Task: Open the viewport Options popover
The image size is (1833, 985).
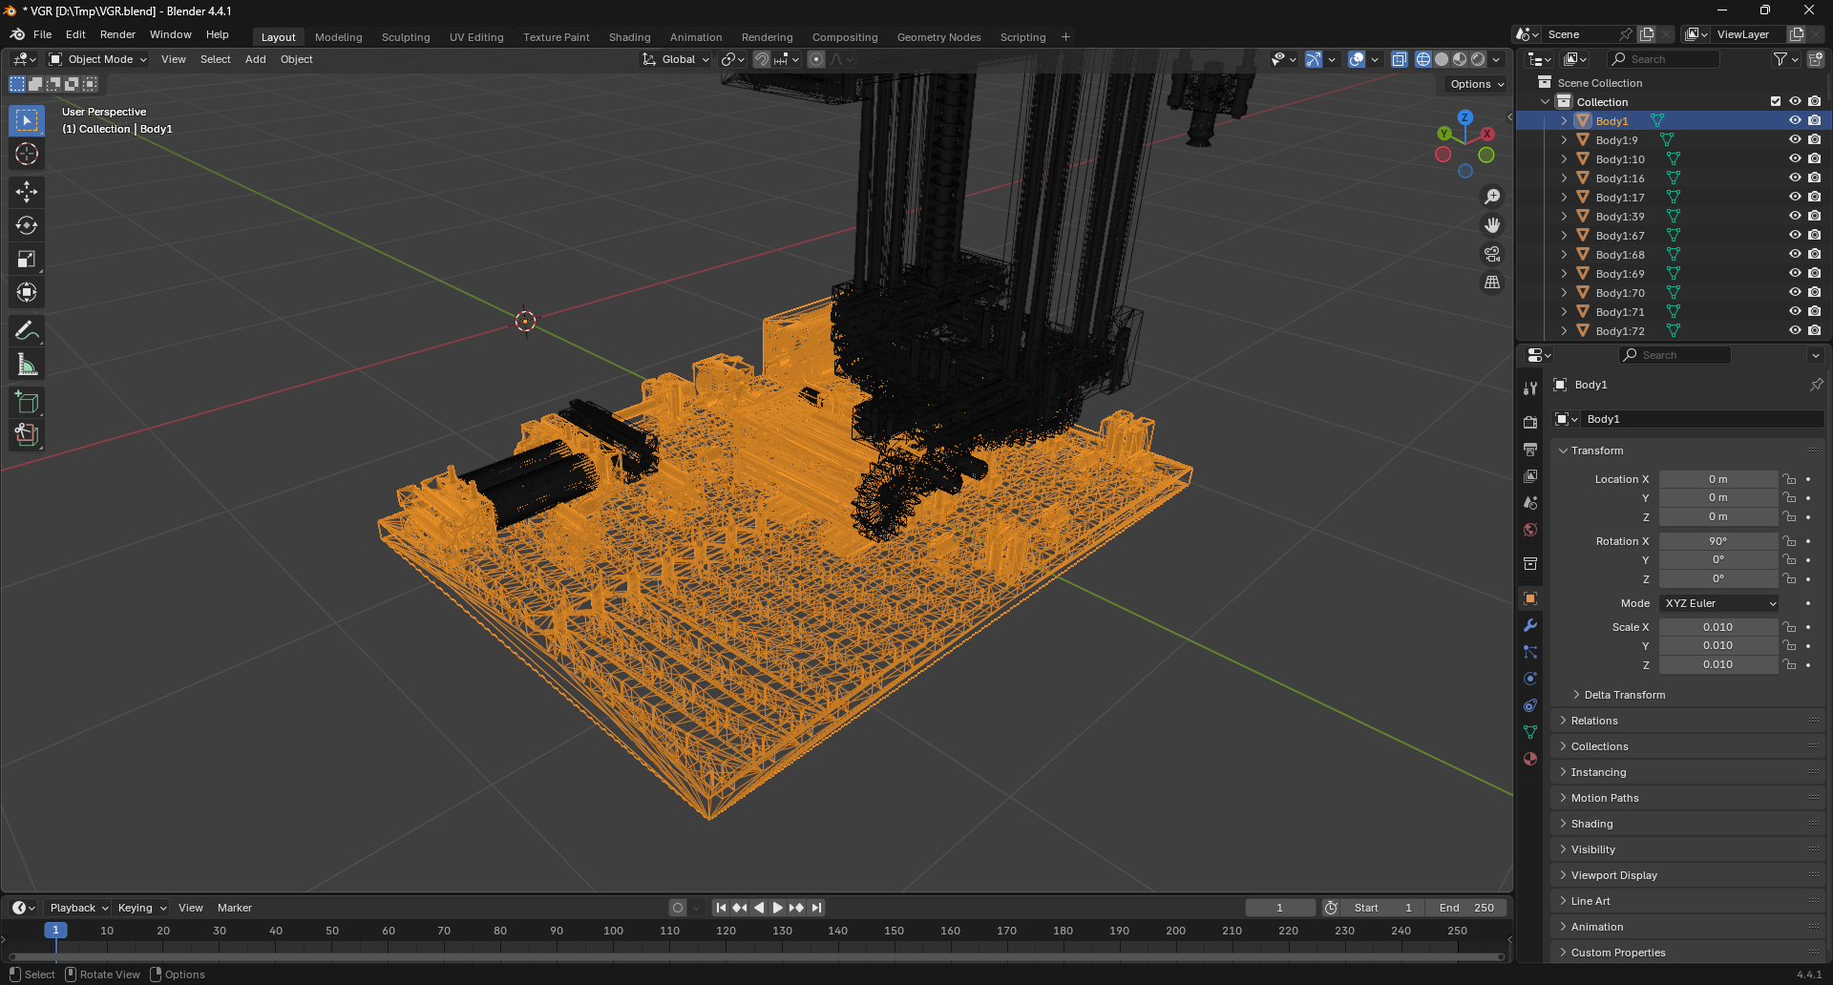Action: 1473,84
